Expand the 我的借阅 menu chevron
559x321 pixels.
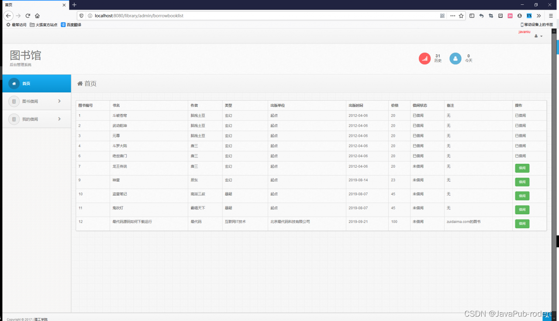click(x=59, y=119)
